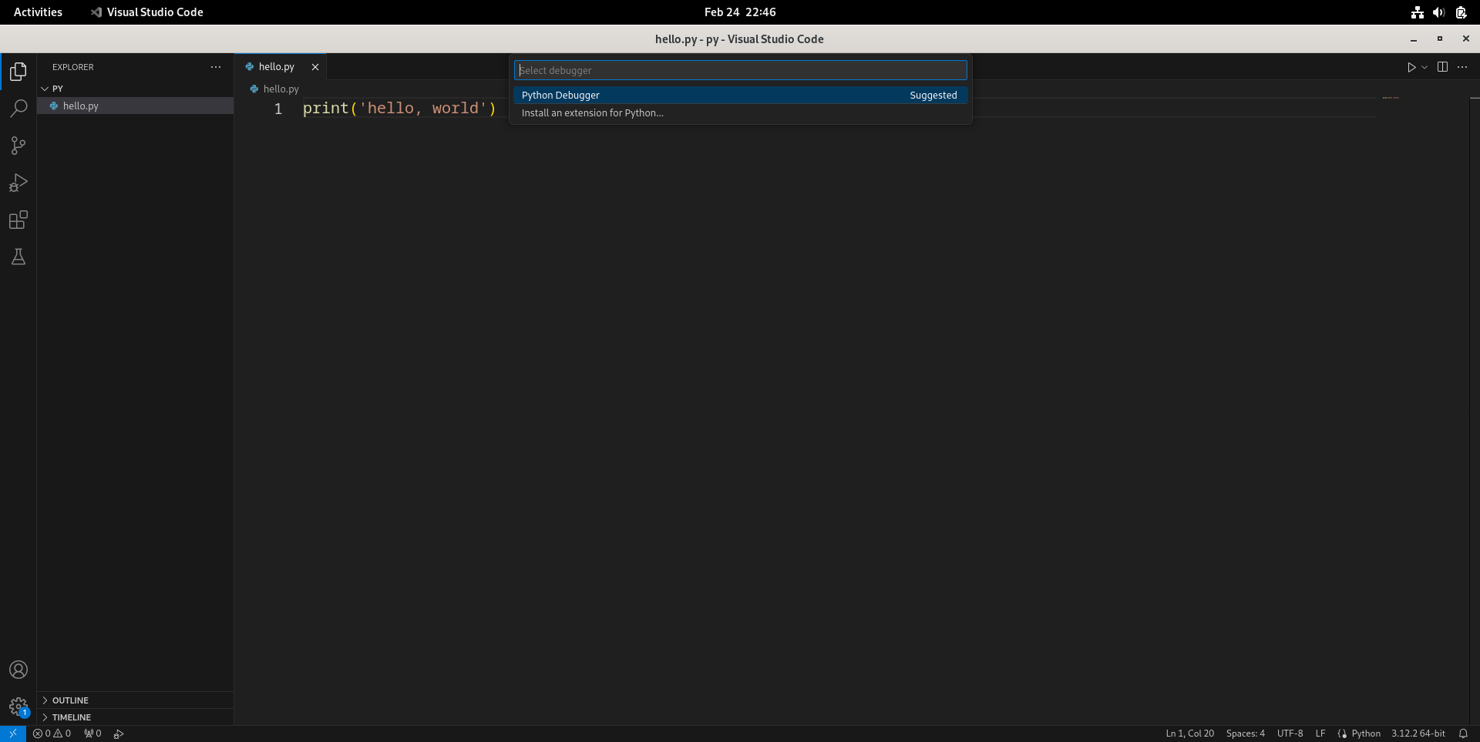The image size is (1480, 742).
Task: Choose Install an extension for Python
Action: click(x=740, y=112)
